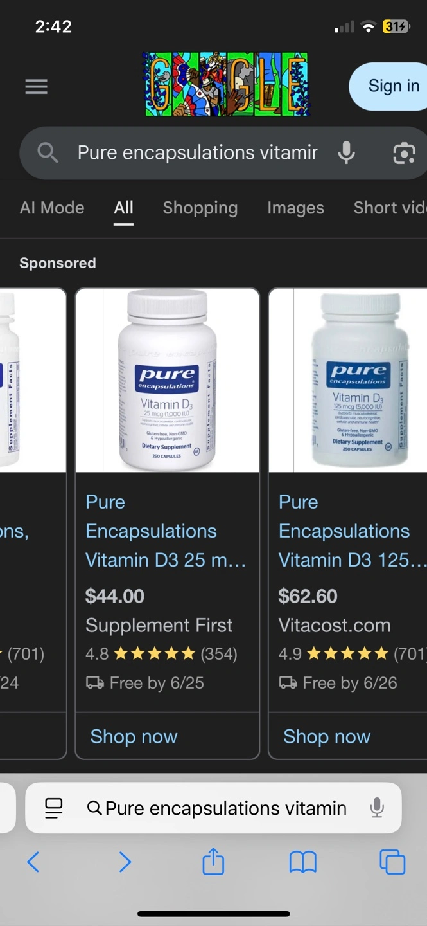Tap Shop now for Supplement First listing
The image size is (427, 926).
point(134,736)
